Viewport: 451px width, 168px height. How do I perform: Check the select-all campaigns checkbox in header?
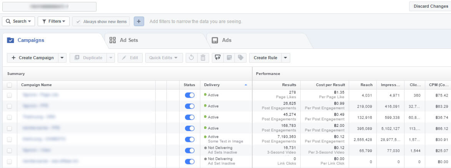[x=10, y=85]
